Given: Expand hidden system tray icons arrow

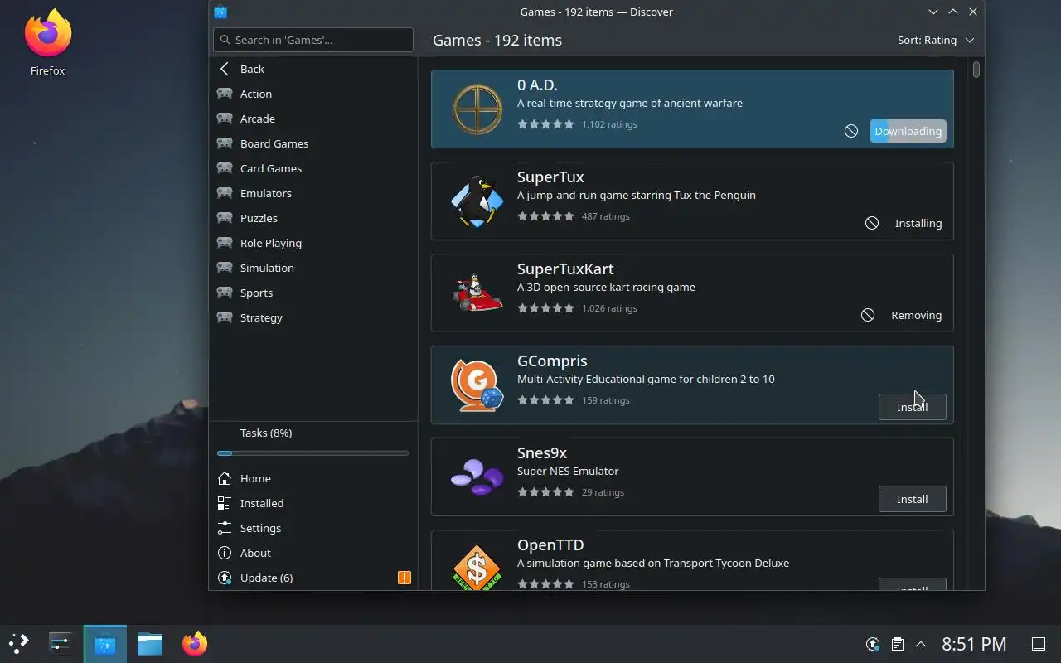Looking at the screenshot, I should point(921,644).
